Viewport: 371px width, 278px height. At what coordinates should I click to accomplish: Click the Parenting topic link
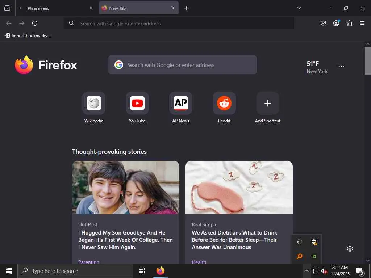(x=89, y=262)
